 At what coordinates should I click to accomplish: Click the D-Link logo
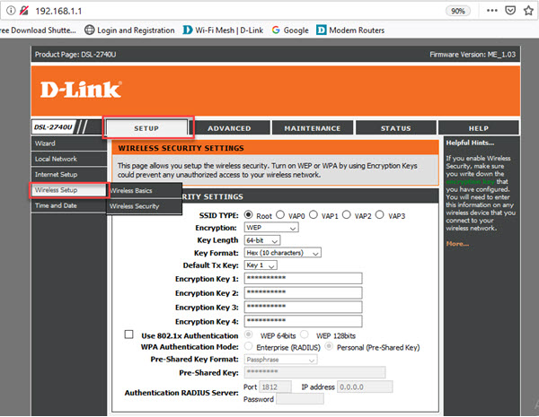(x=81, y=90)
